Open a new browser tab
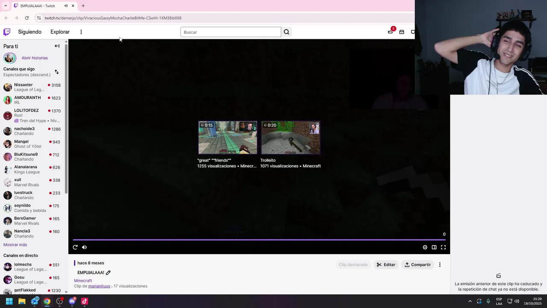Screen dimensions: 547x308 83,6
